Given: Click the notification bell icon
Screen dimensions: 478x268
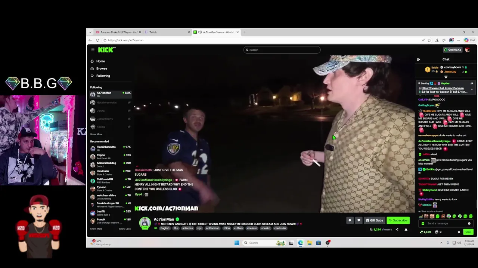Looking at the screenshot, I should (350, 220).
